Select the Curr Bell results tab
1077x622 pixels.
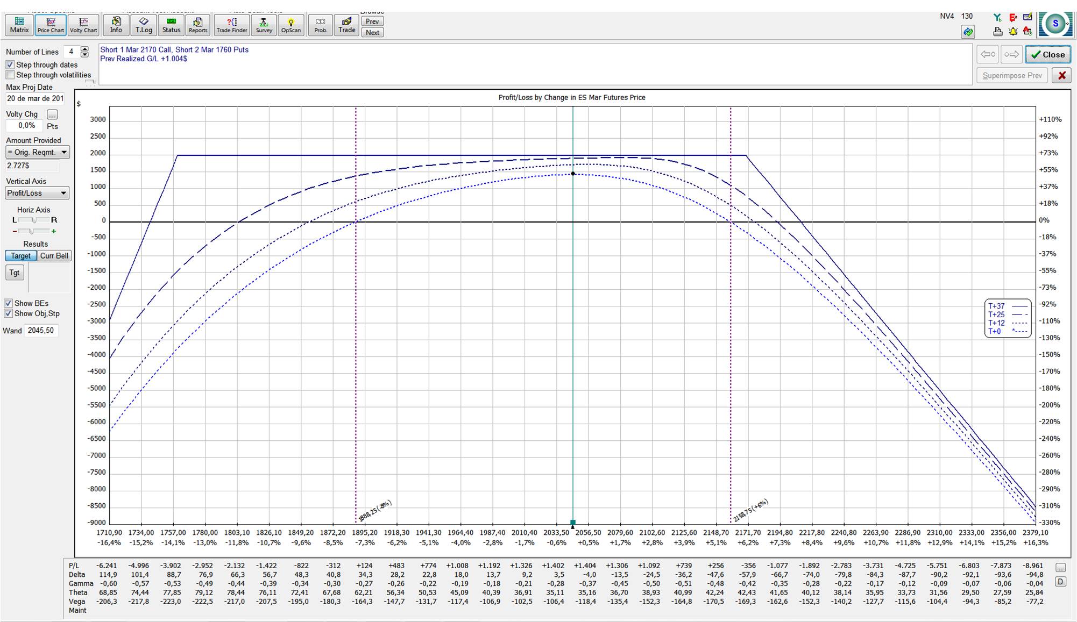pyautogui.click(x=54, y=256)
